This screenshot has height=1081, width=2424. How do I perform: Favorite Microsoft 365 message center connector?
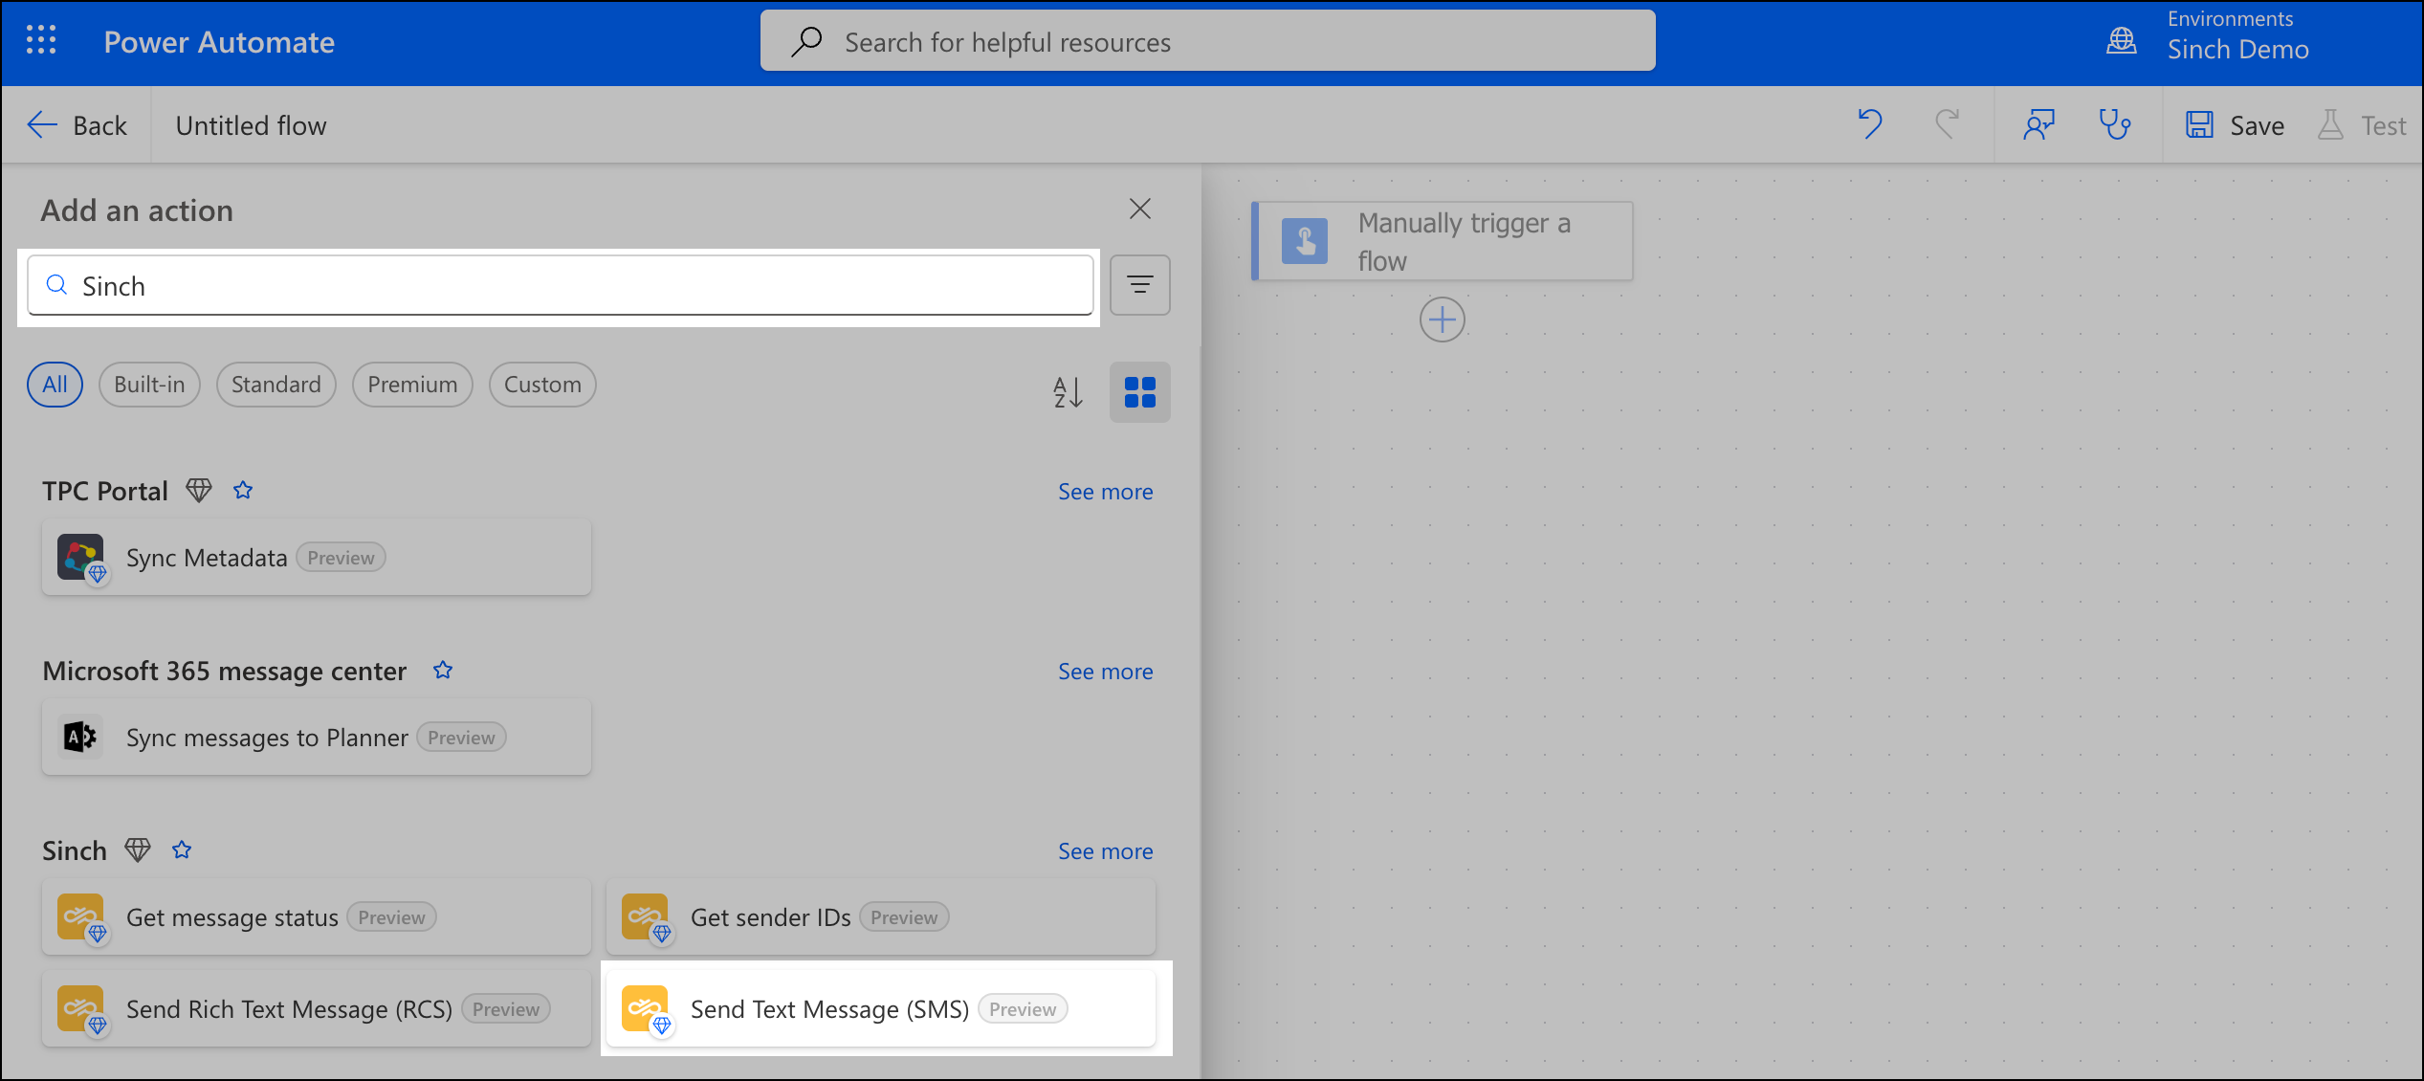(x=443, y=671)
